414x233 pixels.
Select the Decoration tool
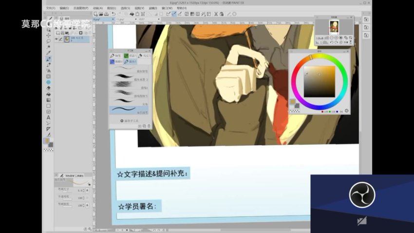point(48,77)
